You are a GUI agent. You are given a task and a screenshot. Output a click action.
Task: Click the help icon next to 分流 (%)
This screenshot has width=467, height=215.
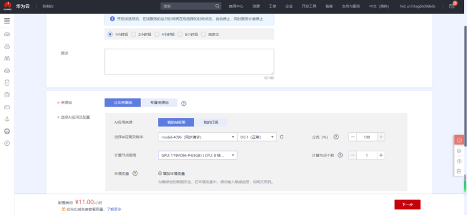click(x=336, y=137)
